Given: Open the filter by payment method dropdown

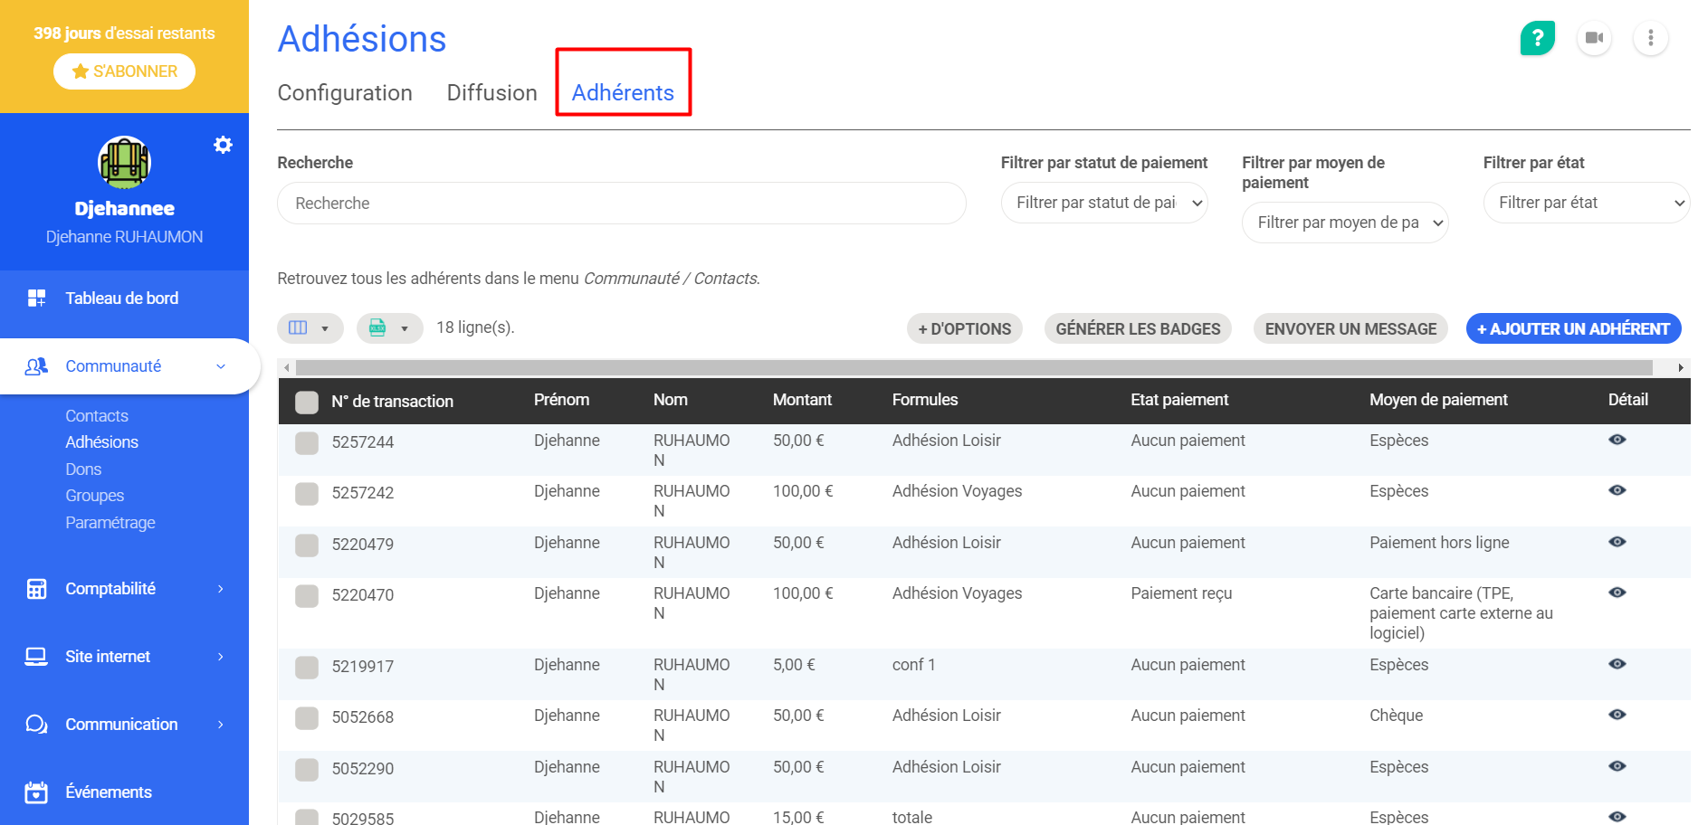Looking at the screenshot, I should click(1344, 223).
